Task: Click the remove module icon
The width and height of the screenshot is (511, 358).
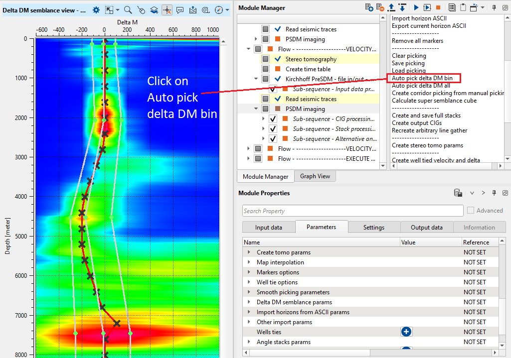Action: coord(380,7)
